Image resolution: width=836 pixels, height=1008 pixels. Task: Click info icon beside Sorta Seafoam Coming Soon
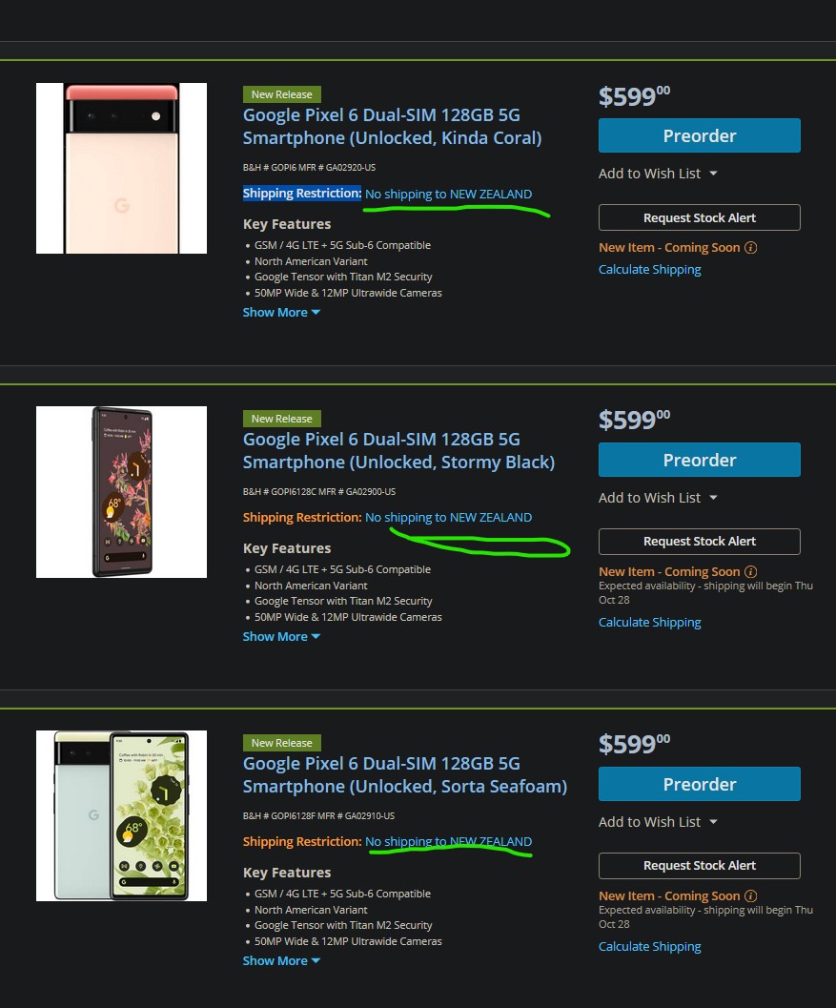click(x=750, y=895)
